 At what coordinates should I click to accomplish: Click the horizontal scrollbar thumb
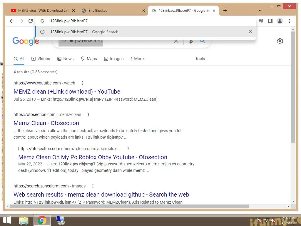[130, 206]
